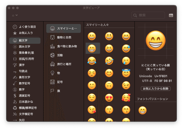Open 記号 emoji subcategory
This screenshot has width=183, height=129.
click(x=64, y=82)
